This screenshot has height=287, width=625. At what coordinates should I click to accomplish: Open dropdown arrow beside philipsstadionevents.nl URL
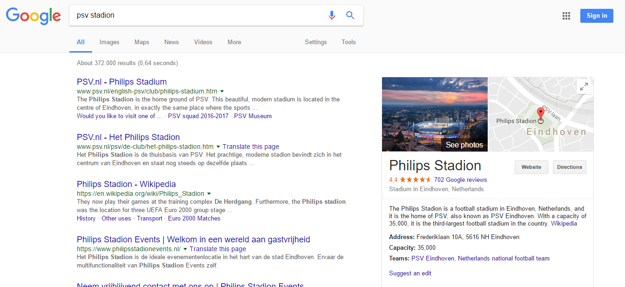185,249
